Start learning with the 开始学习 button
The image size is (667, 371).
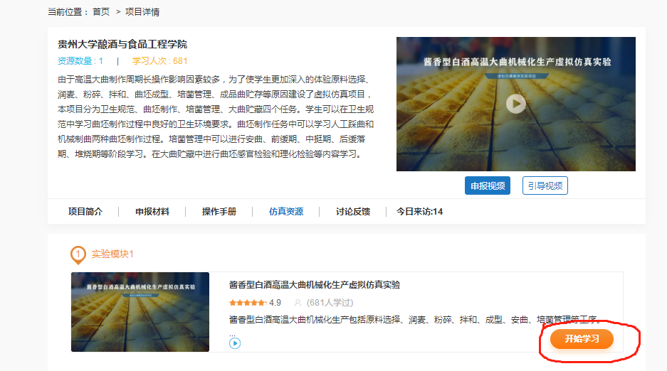582,339
